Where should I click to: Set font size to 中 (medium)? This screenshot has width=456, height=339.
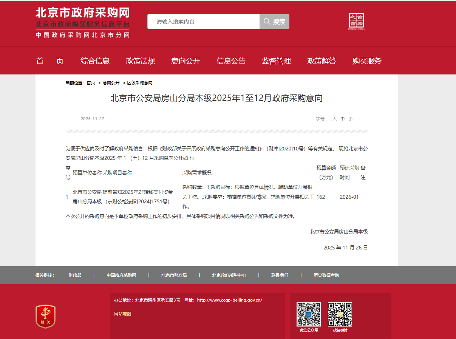(x=343, y=119)
